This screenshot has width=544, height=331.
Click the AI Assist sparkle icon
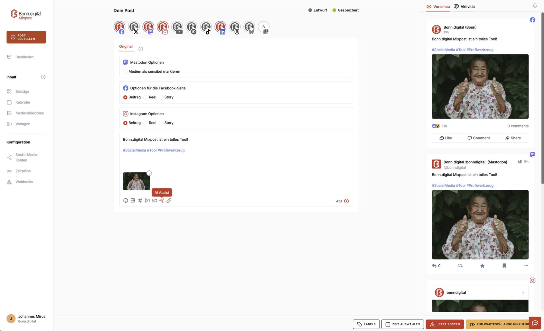(x=162, y=200)
